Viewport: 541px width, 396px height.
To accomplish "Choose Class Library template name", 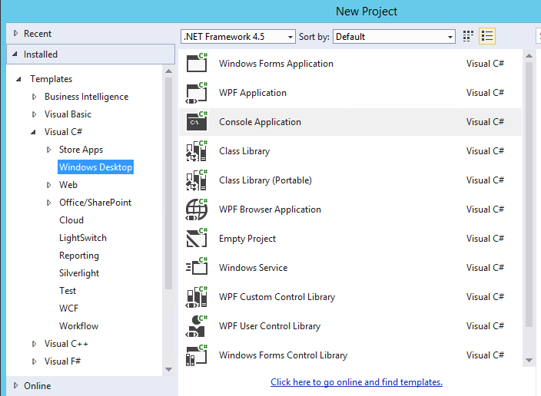I will (x=244, y=151).
